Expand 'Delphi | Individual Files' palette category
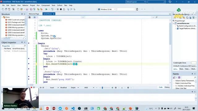198x111 pixels. tap(174, 83)
